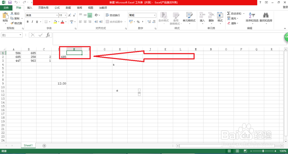
Task: Open the Fill (填充) dropdown
Action: pos(233,18)
